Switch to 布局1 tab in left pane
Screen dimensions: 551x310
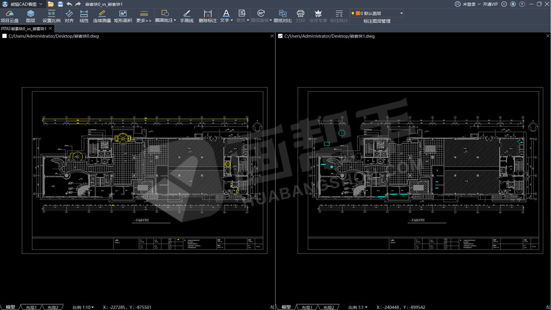click(31, 307)
